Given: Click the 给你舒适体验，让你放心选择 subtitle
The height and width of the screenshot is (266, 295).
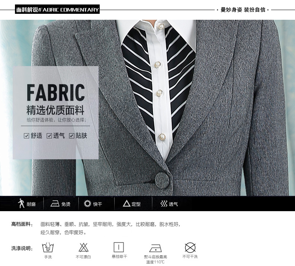Looking at the screenshot, I should coord(56,120).
